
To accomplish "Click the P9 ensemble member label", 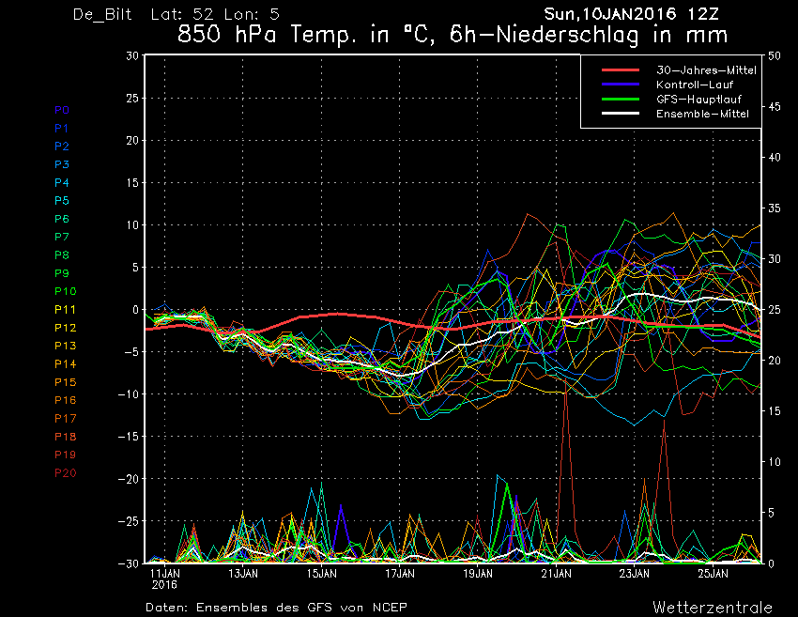I will tap(62, 273).
